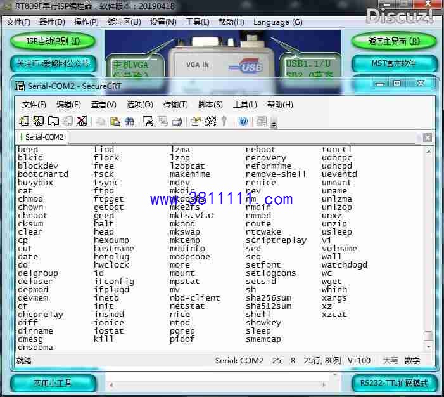Click the Paste clipboard icon
444x397 pixels.
click(x=115, y=121)
